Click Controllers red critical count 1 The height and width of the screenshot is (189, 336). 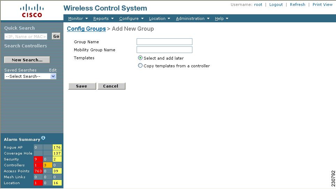tap(38, 165)
